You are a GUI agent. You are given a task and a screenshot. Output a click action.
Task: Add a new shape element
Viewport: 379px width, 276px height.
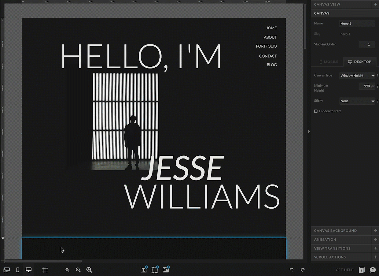155,270
